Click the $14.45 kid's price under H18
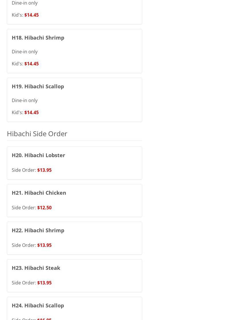225x320 pixels. [x=32, y=64]
